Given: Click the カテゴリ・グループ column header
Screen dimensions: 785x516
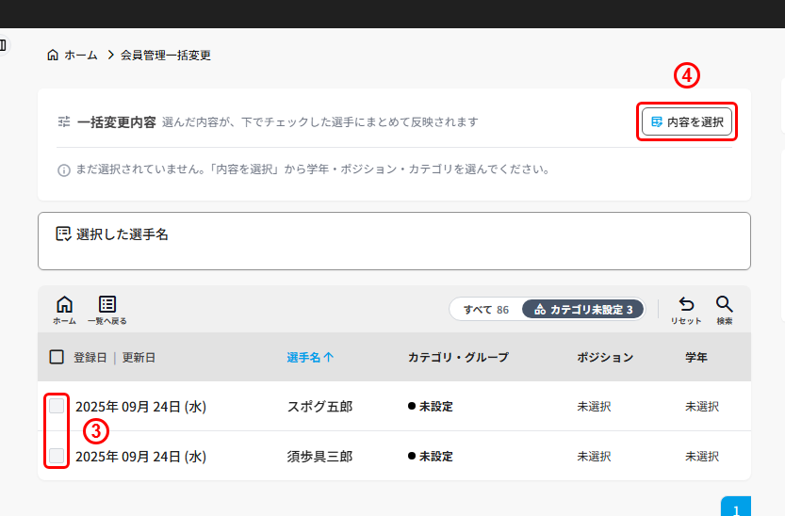Looking at the screenshot, I should (x=458, y=358).
